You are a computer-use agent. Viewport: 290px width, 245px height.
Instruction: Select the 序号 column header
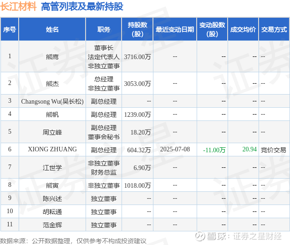pyautogui.click(x=10, y=30)
